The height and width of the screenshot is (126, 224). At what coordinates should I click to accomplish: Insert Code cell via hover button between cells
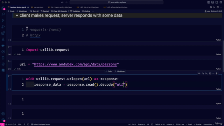[x=108, y=71]
